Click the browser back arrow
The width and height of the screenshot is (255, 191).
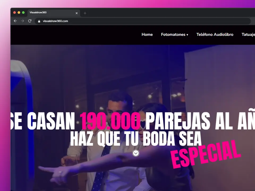pos(15,21)
